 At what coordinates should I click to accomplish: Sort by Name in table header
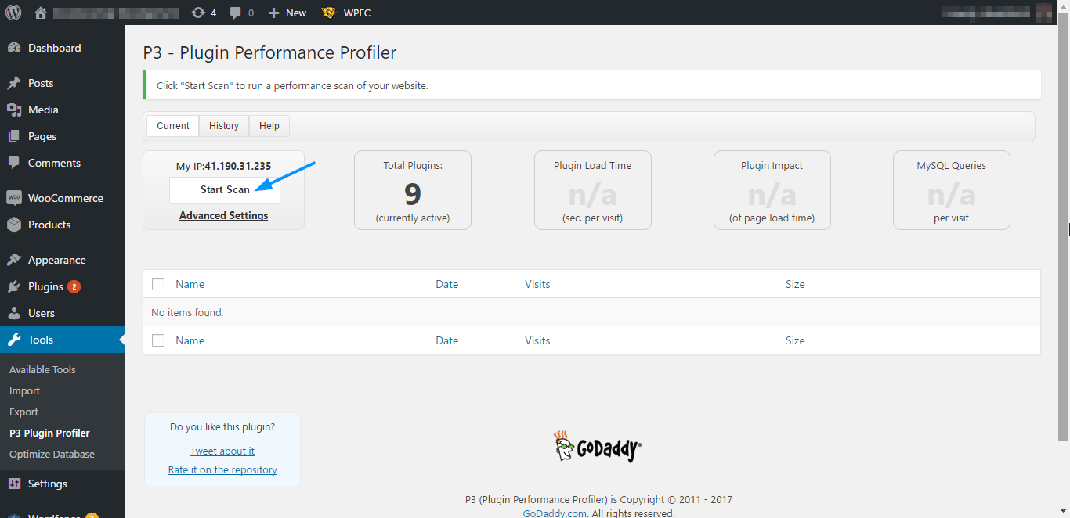tap(190, 284)
